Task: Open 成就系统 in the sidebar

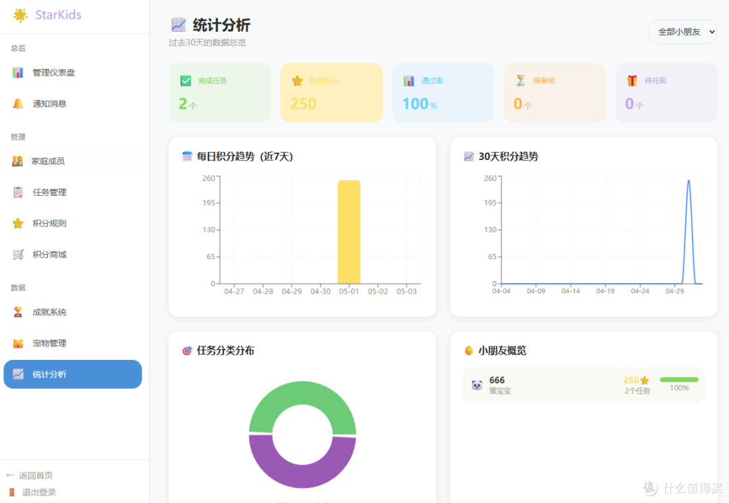Action: tap(72, 312)
